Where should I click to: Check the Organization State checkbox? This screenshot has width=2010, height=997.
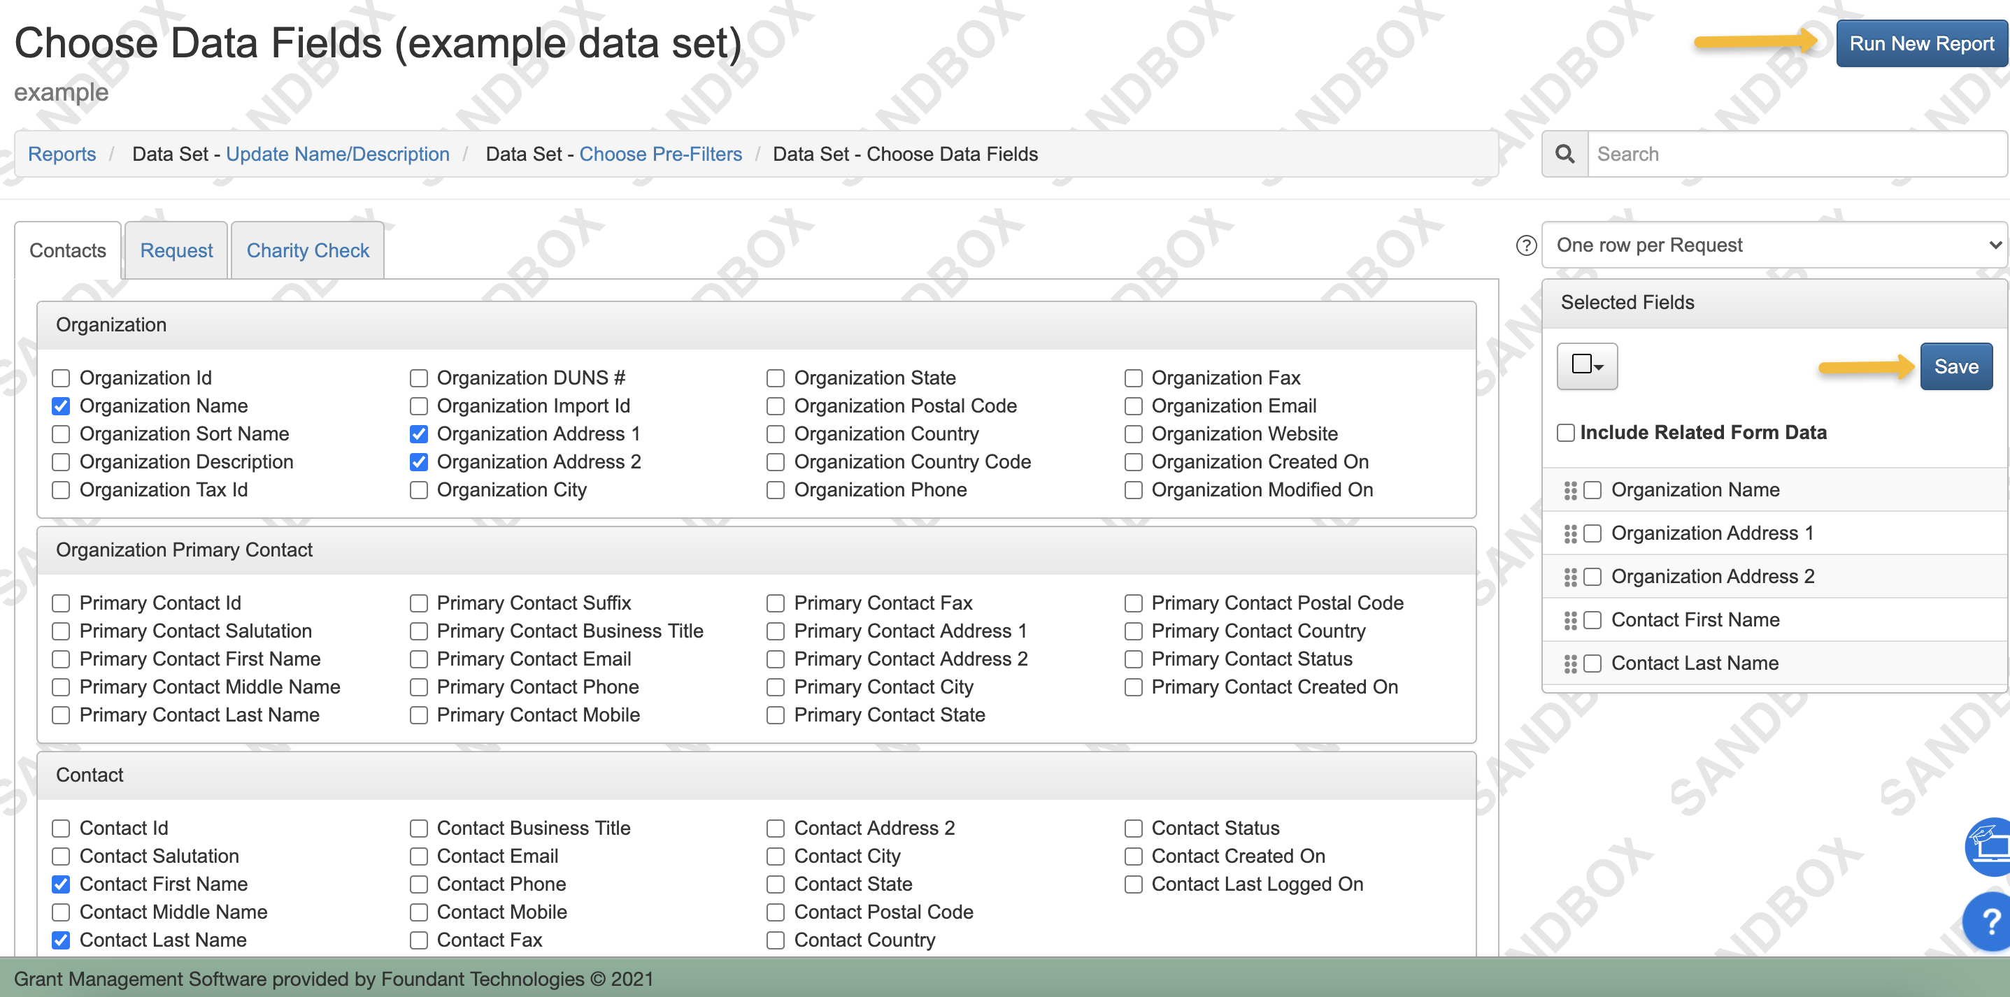(x=776, y=378)
